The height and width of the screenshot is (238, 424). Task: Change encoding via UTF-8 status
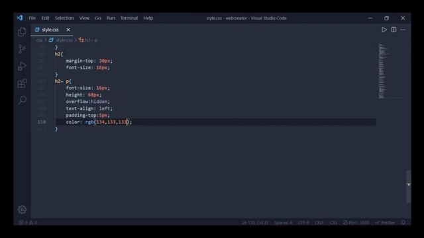(303, 223)
